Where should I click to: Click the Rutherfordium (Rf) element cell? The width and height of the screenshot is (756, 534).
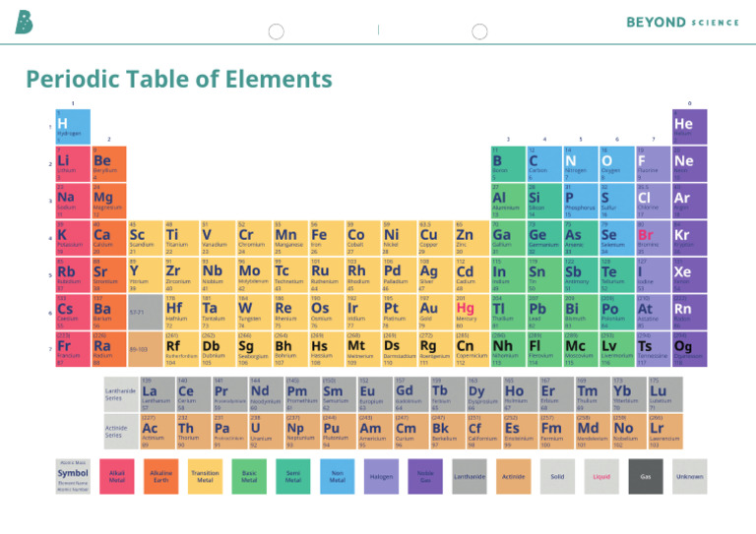(182, 349)
